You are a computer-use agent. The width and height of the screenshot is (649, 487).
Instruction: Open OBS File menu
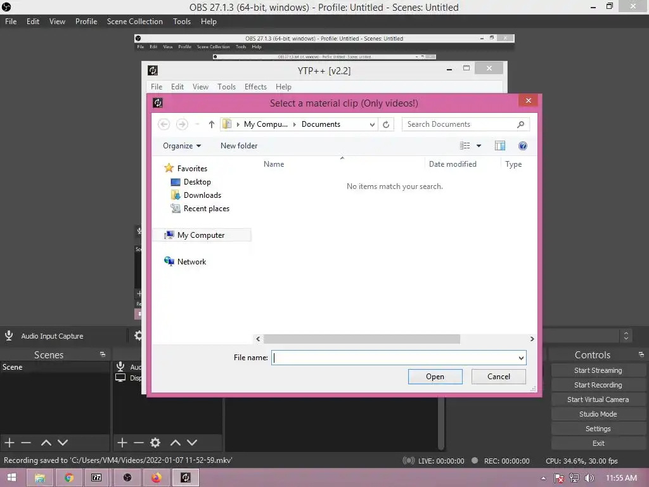pyautogui.click(x=11, y=22)
